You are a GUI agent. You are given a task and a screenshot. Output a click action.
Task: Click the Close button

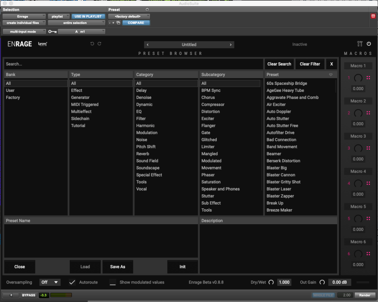click(x=20, y=267)
